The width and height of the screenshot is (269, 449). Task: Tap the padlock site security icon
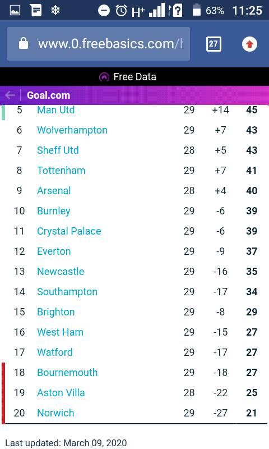pos(24,43)
